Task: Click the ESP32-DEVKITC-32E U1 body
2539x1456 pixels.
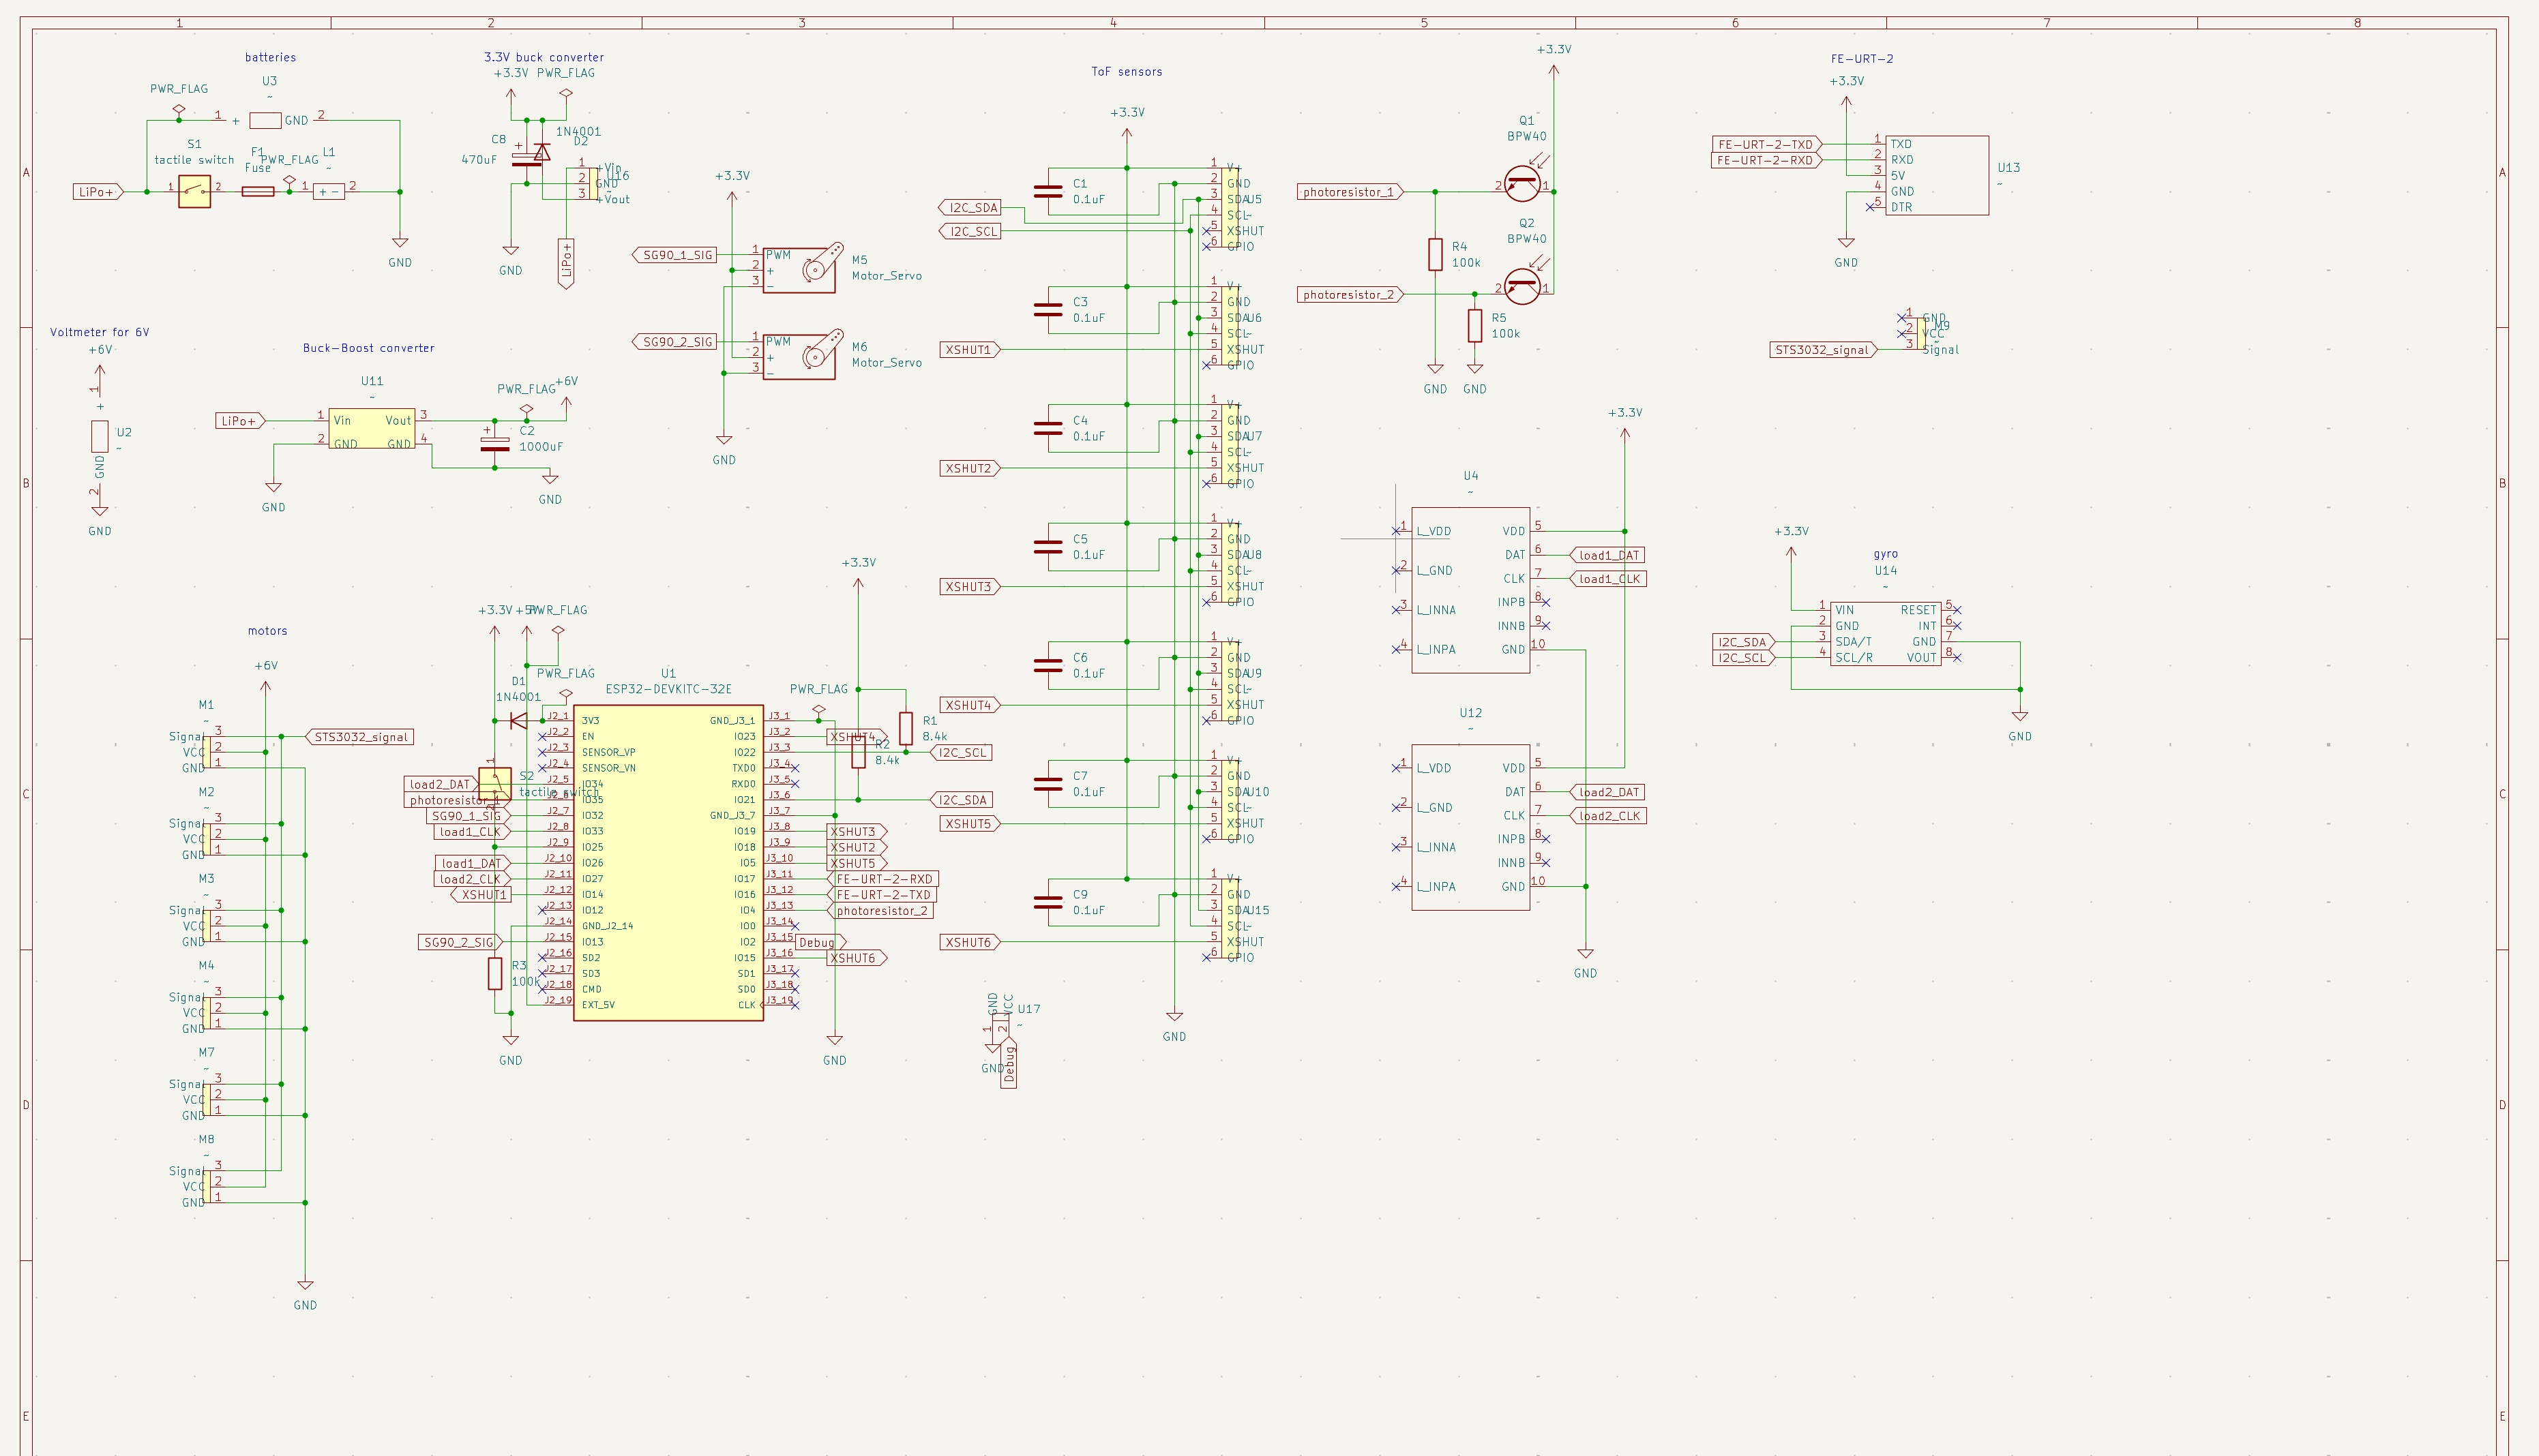Action: pyautogui.click(x=668, y=862)
